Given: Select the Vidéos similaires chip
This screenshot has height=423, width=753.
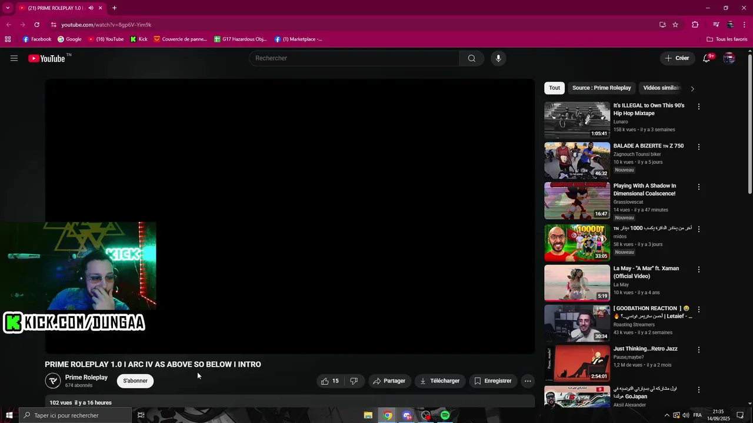Looking at the screenshot, I should click(x=662, y=88).
